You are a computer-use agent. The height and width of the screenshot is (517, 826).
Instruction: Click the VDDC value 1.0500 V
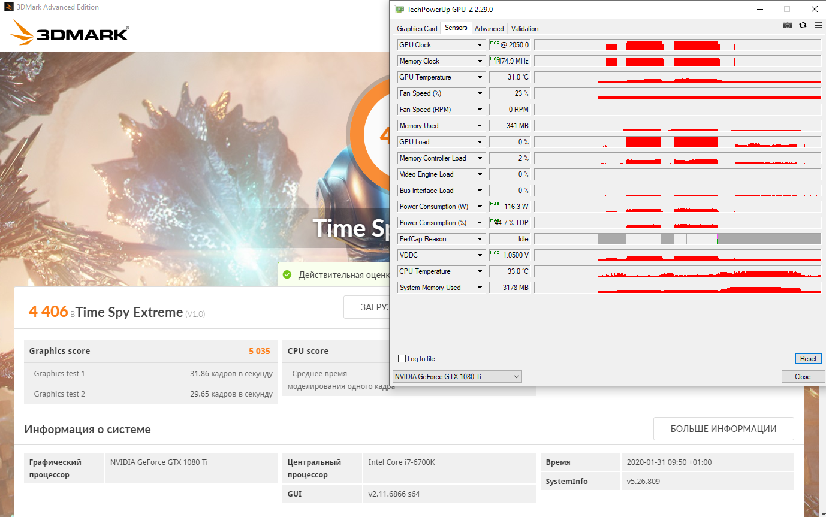510,255
